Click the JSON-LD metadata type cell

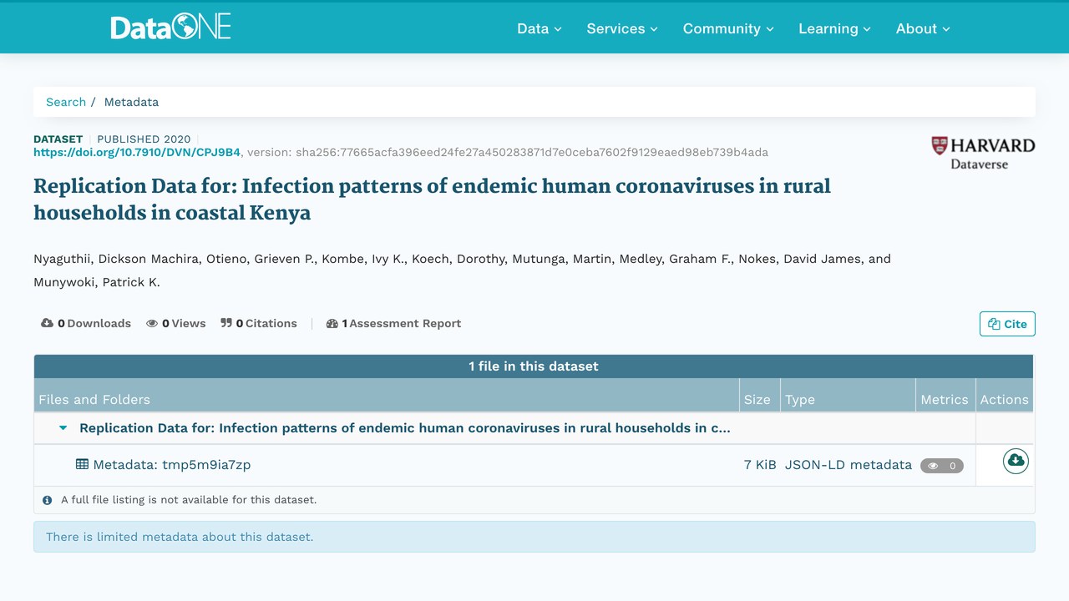tap(849, 465)
